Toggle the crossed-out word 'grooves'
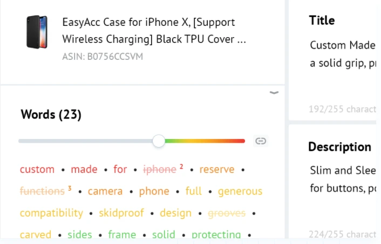The image size is (381, 244). tap(227, 213)
